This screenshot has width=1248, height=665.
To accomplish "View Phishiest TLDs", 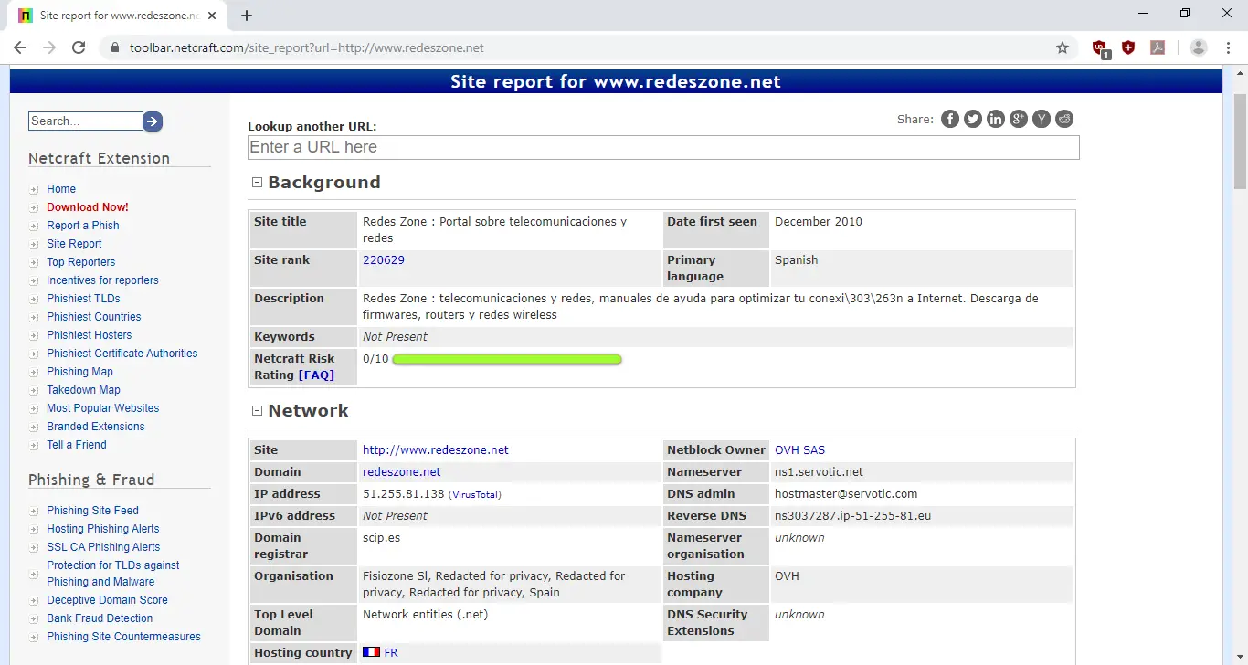I will coord(83,299).
